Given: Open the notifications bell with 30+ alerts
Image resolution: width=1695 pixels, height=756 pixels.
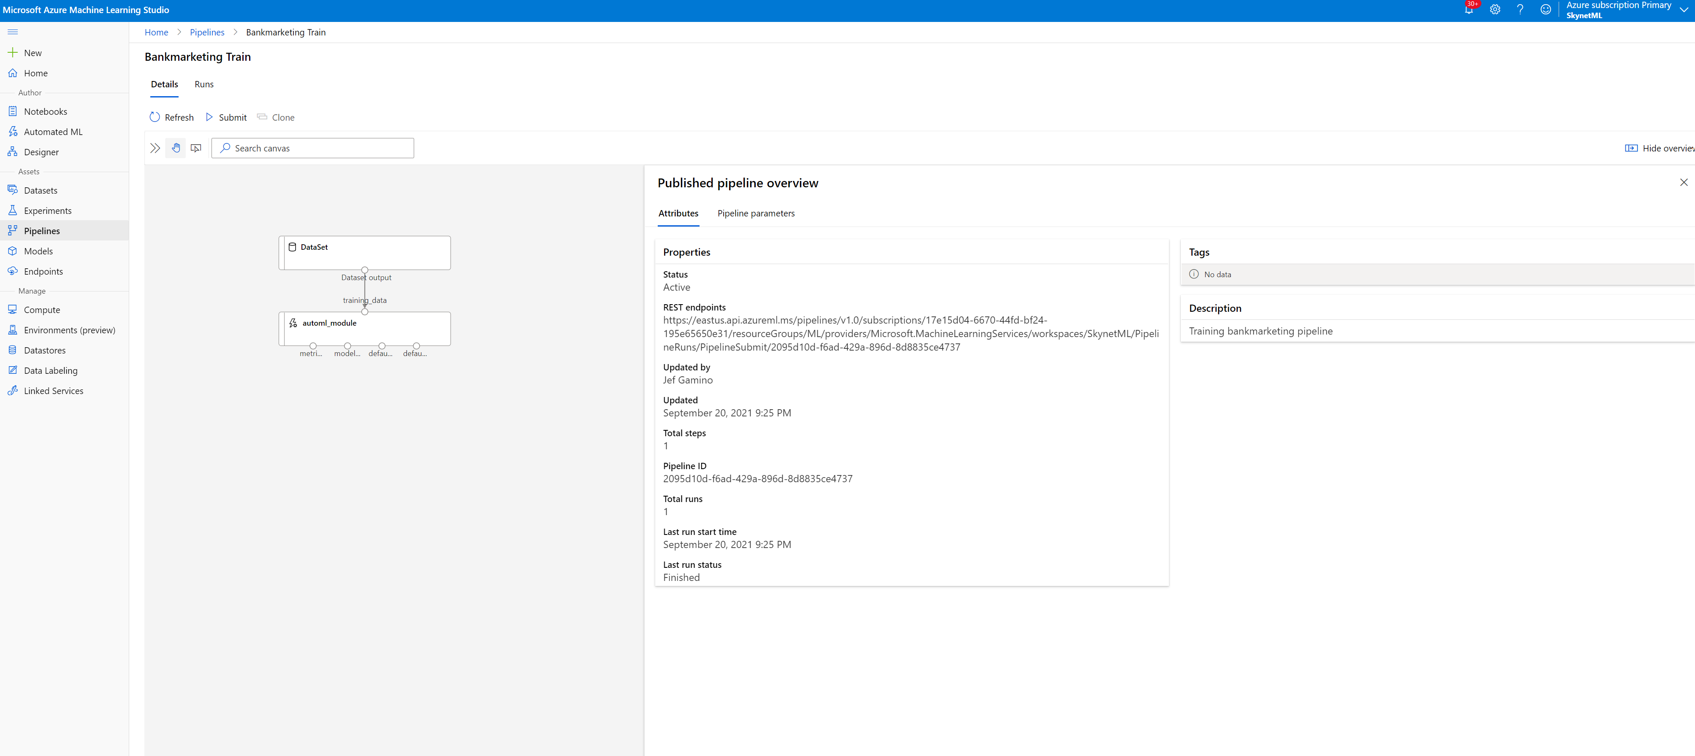Looking at the screenshot, I should tap(1469, 10).
